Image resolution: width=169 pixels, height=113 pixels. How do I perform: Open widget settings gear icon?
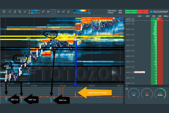pyautogui.click(x=127, y=89)
